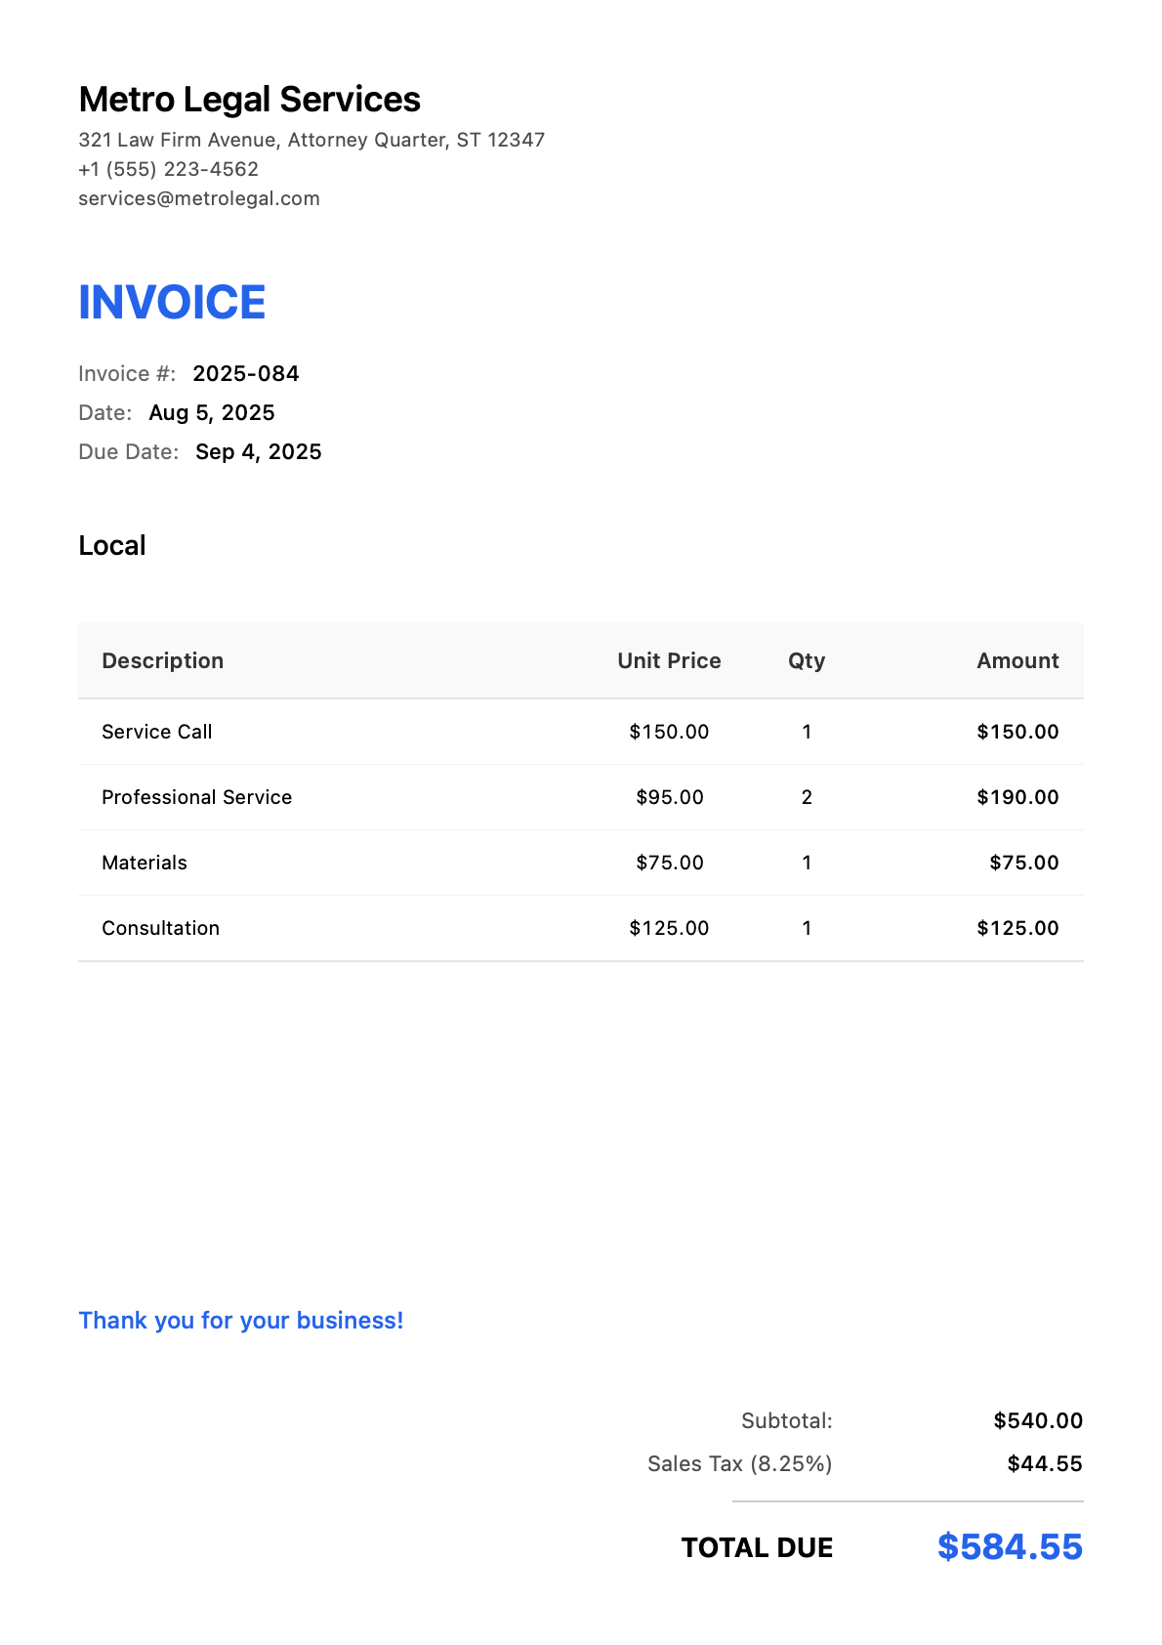Click the Subtotal label
This screenshot has height=1645, width=1162.
(787, 1420)
